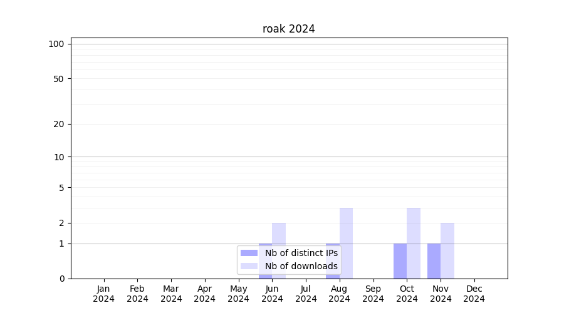Viewport: 564px width, 313px height.
Task: Select the November downloads bar
Action: pyautogui.click(x=447, y=250)
